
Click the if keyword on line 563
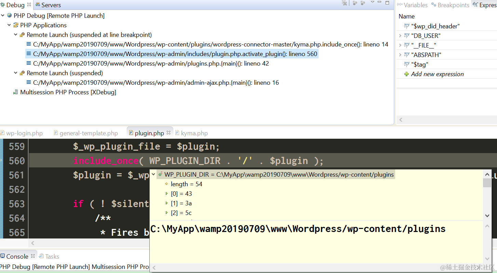tap(78, 204)
